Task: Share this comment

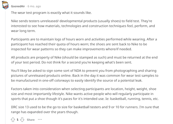Action: pos(31,120)
